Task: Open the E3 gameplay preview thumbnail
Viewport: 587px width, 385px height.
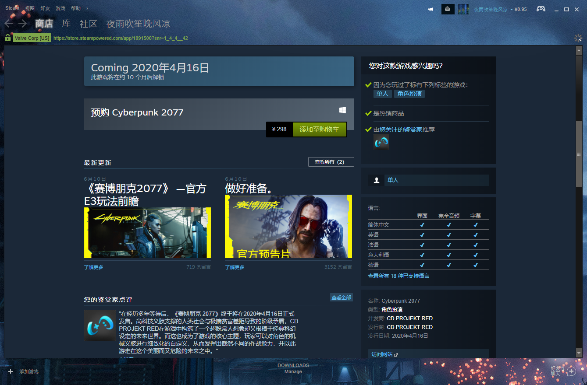Action: [x=147, y=233]
